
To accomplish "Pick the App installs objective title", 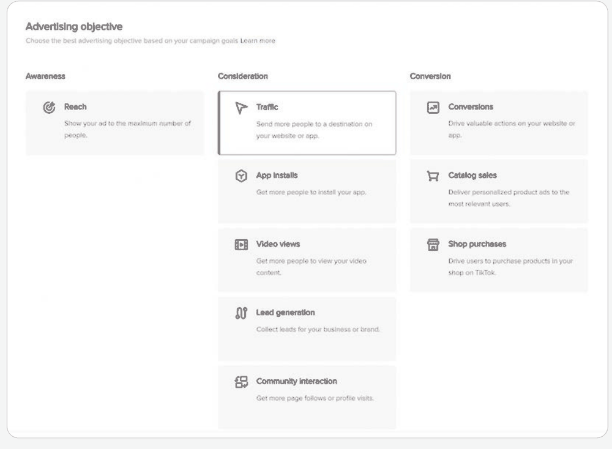I will (x=277, y=176).
